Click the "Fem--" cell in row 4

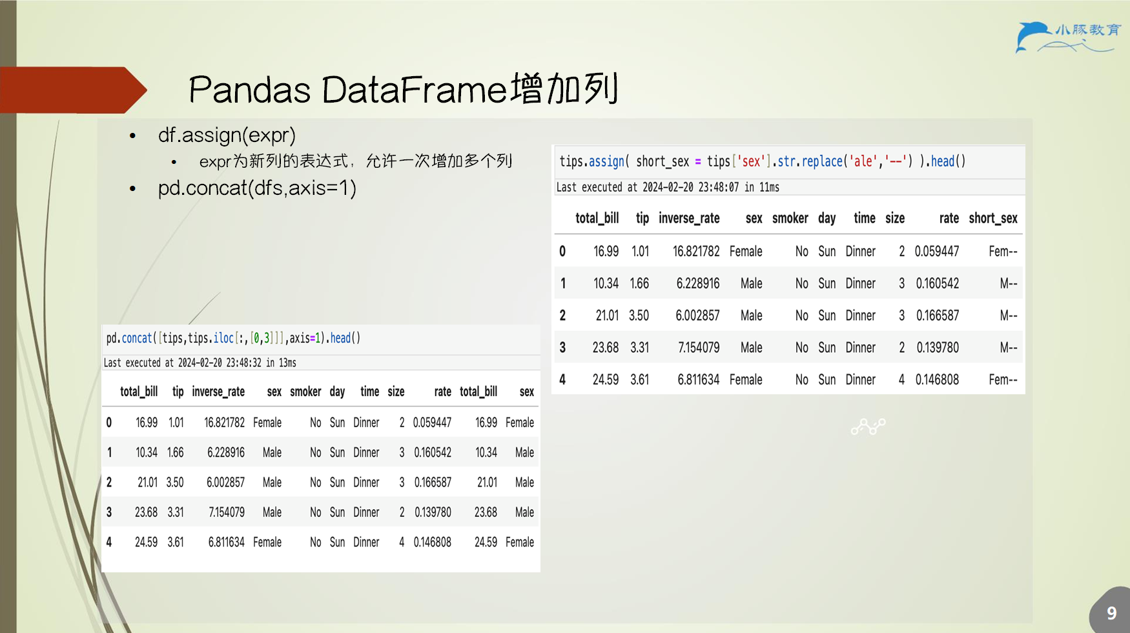[x=1003, y=379]
